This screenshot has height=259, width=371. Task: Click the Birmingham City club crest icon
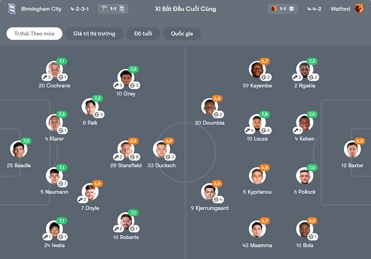click(x=11, y=9)
